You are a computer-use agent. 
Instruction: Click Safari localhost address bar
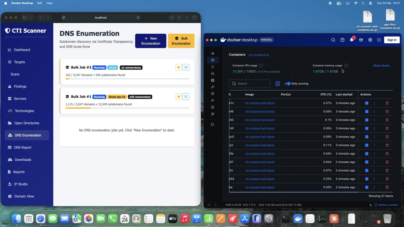(x=101, y=18)
